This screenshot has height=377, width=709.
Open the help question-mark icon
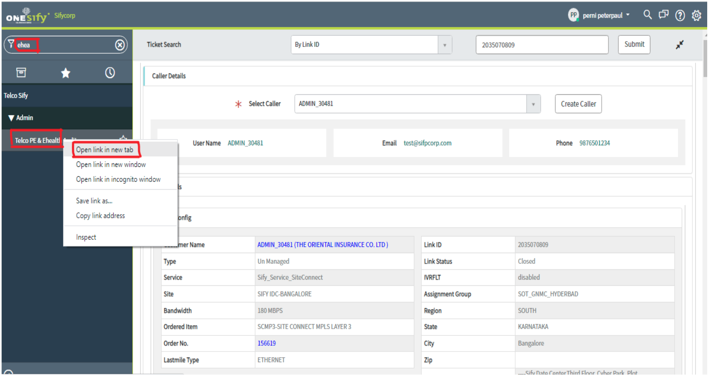[680, 15]
